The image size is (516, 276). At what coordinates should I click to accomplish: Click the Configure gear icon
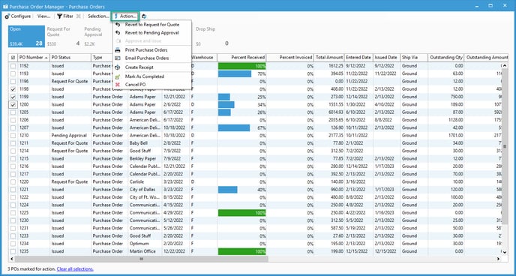[x=7, y=16]
